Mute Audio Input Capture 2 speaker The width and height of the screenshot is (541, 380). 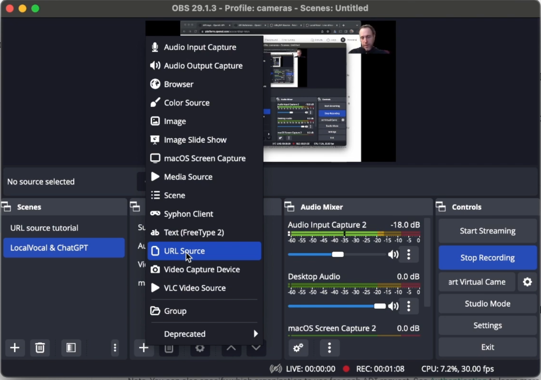(393, 254)
